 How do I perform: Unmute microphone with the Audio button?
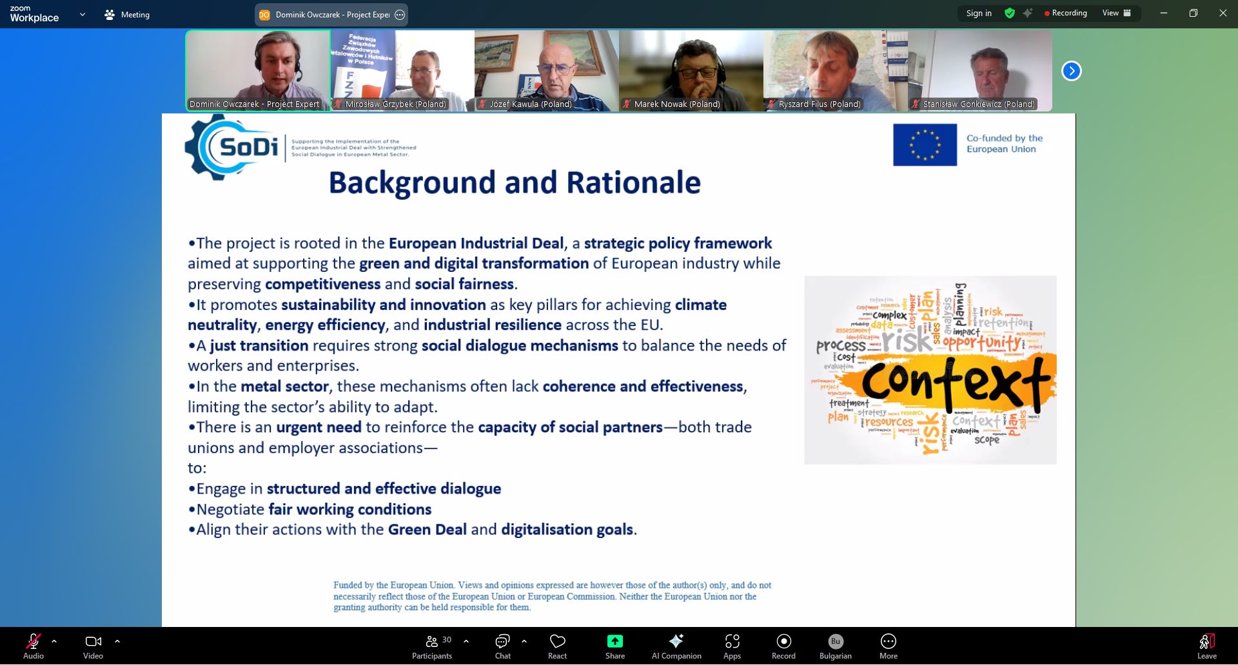click(34, 646)
